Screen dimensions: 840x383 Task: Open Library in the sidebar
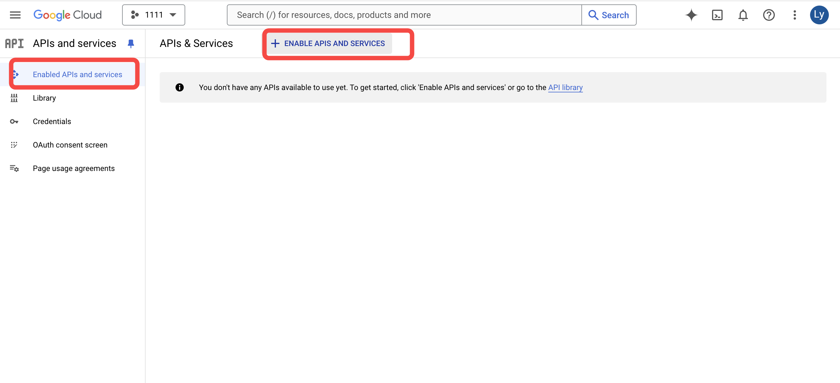click(x=72, y=98)
